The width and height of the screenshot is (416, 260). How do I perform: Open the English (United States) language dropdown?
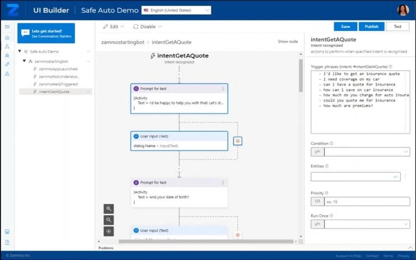point(170,10)
